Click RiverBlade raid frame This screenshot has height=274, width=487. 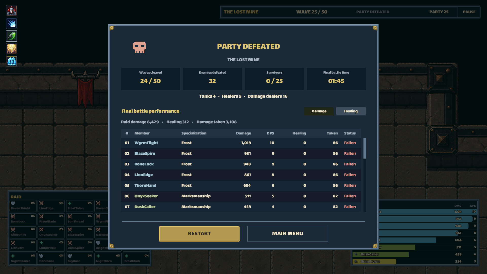click(51, 219)
